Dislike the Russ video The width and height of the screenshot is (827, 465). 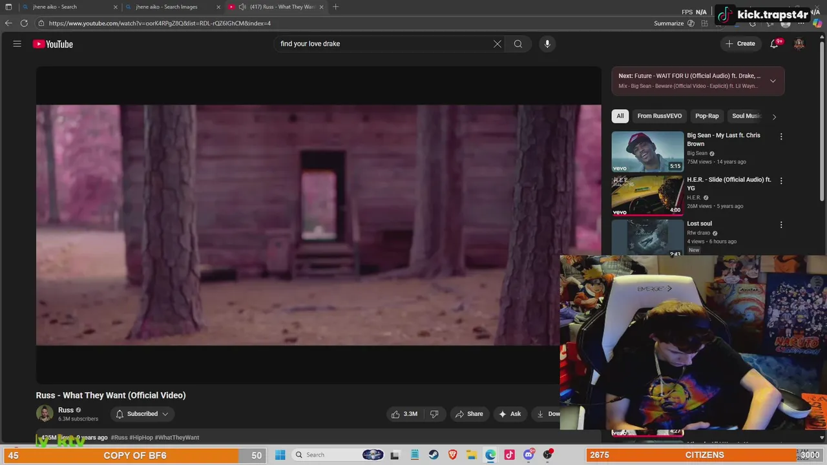point(434,414)
